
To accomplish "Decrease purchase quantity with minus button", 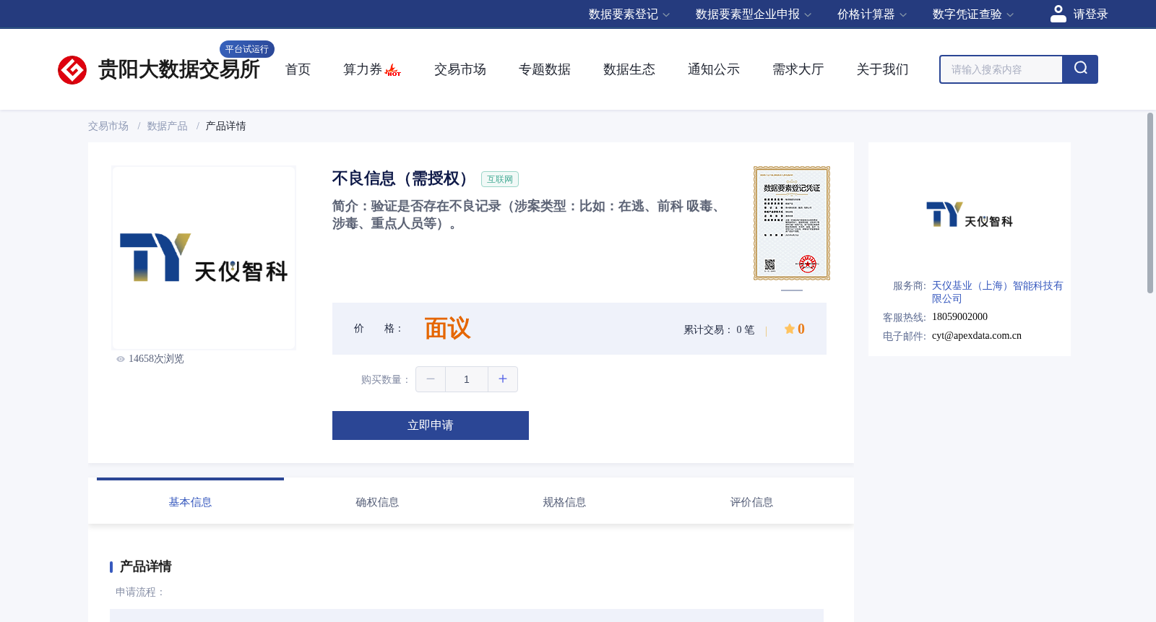I will tap(431, 379).
